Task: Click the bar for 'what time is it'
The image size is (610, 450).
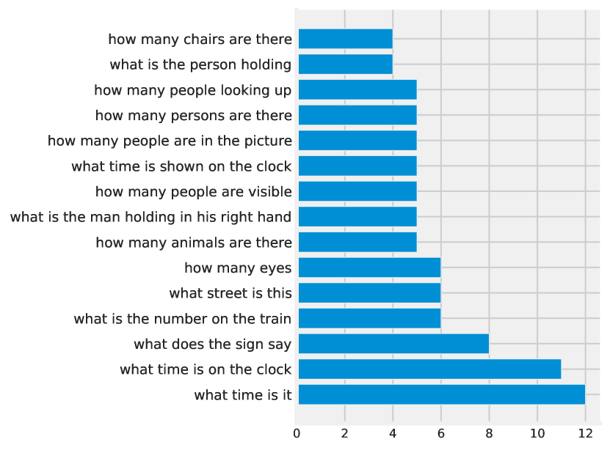Action: [441, 394]
